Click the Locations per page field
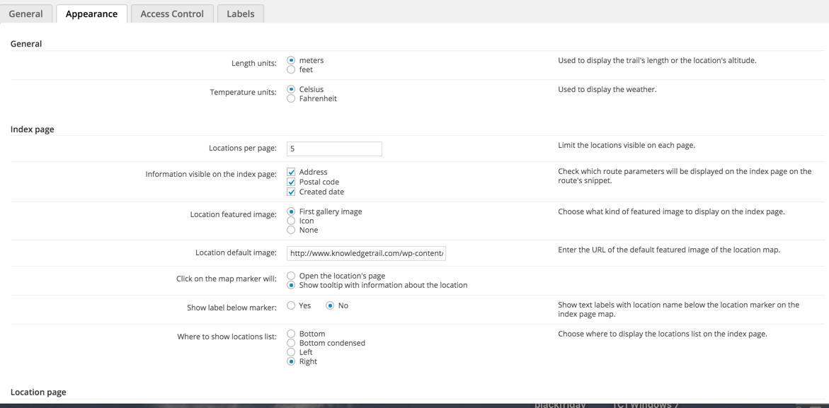This screenshot has height=408, width=829. (334, 148)
